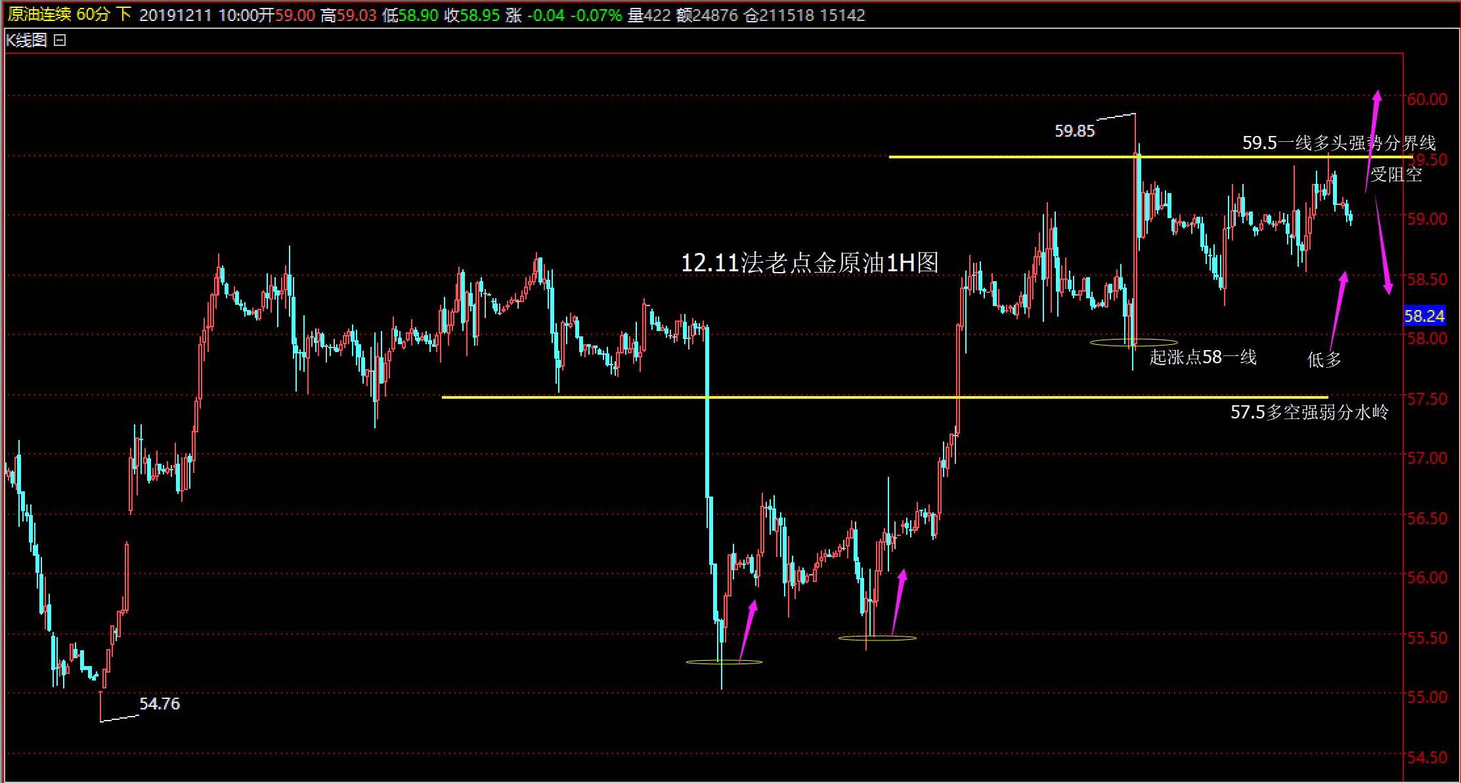Screen dimensions: 1461x783
Task: Click the volume 量422
Action: [x=649, y=15]
